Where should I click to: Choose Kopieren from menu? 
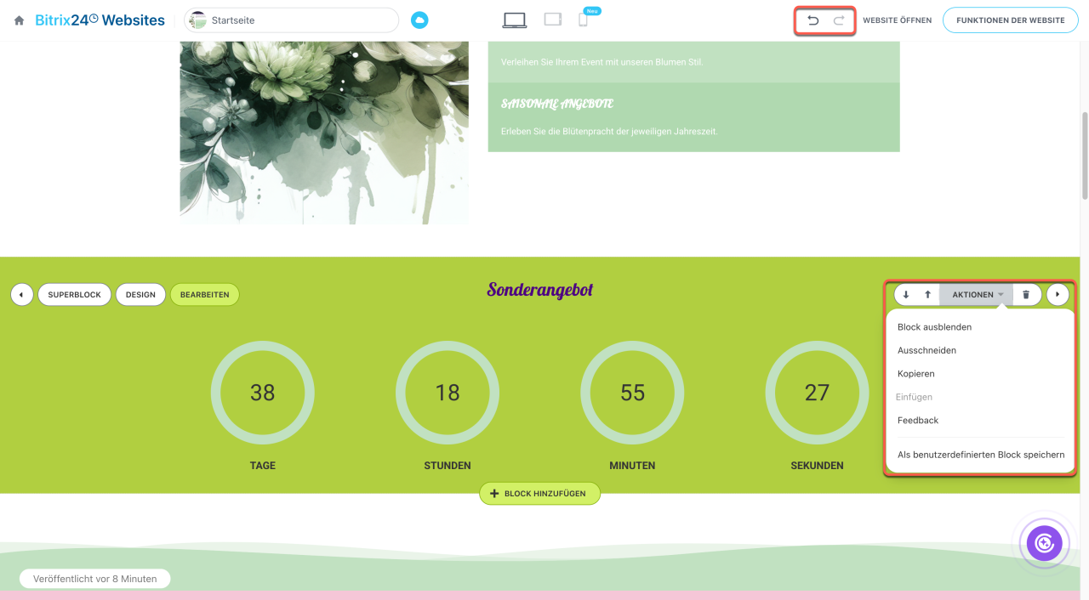(916, 374)
